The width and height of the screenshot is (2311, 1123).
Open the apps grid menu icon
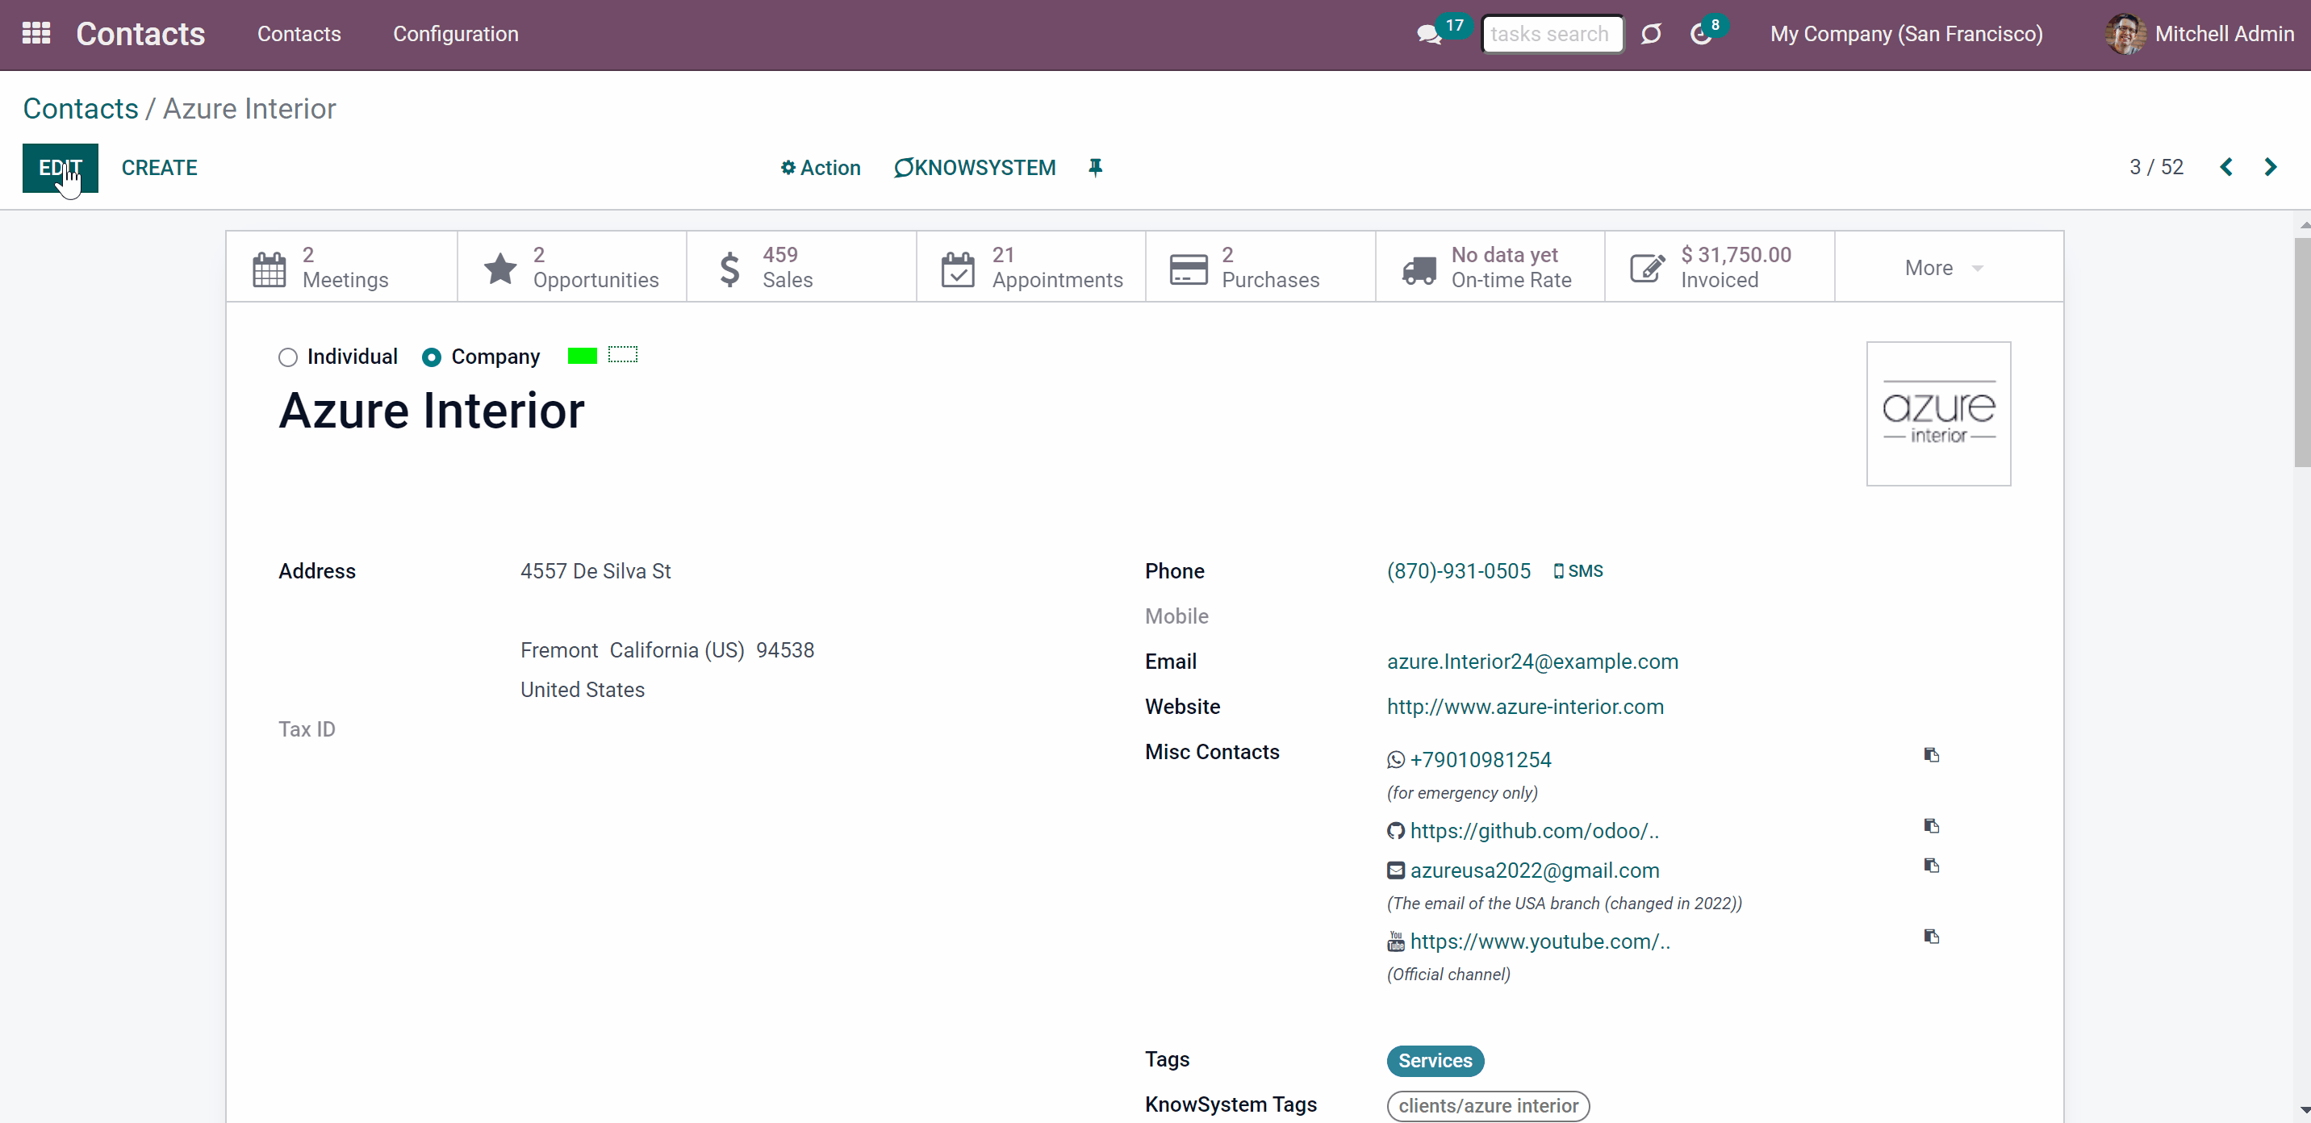click(36, 34)
